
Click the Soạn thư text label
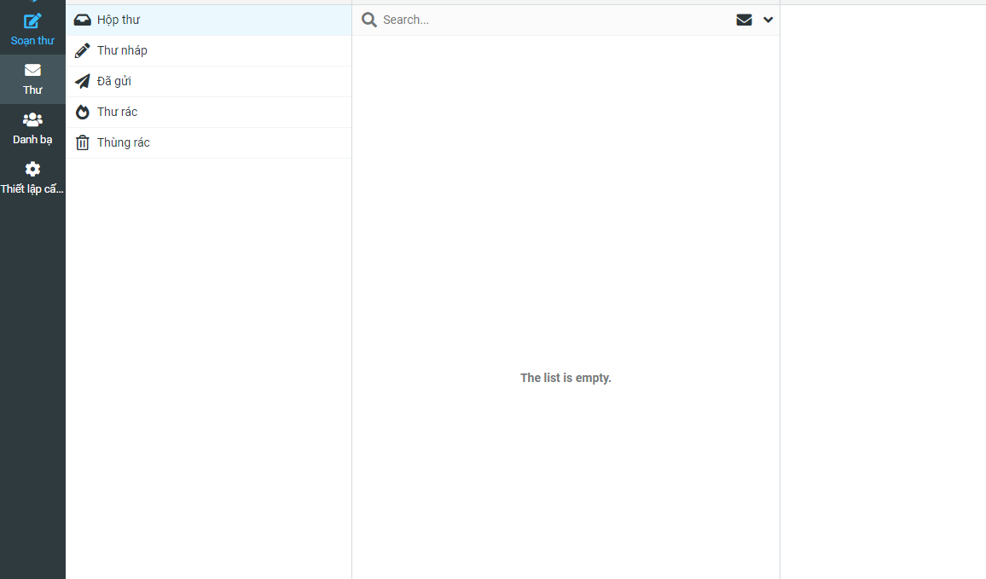pyautogui.click(x=32, y=40)
